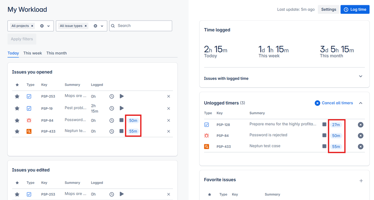
Task: Cancel the PSP-84 unlogged timer
Action: pos(361,135)
